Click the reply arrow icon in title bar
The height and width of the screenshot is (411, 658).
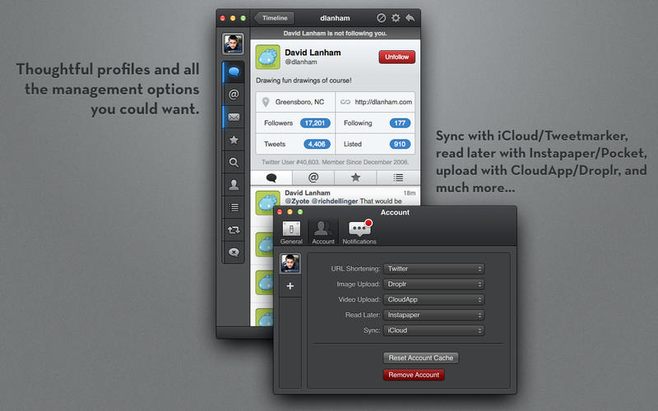click(x=410, y=18)
